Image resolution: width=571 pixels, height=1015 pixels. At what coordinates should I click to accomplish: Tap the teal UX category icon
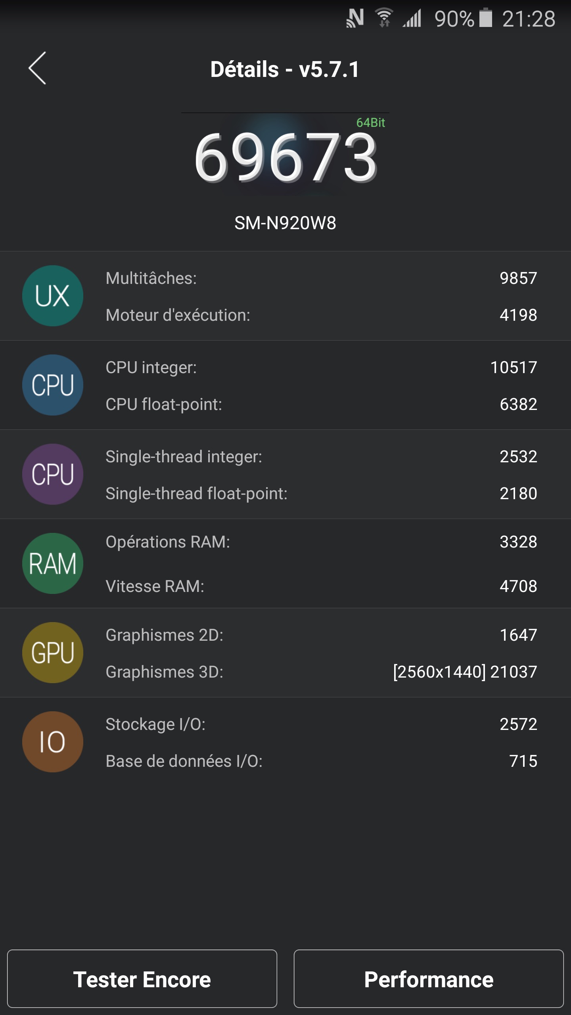click(x=53, y=296)
